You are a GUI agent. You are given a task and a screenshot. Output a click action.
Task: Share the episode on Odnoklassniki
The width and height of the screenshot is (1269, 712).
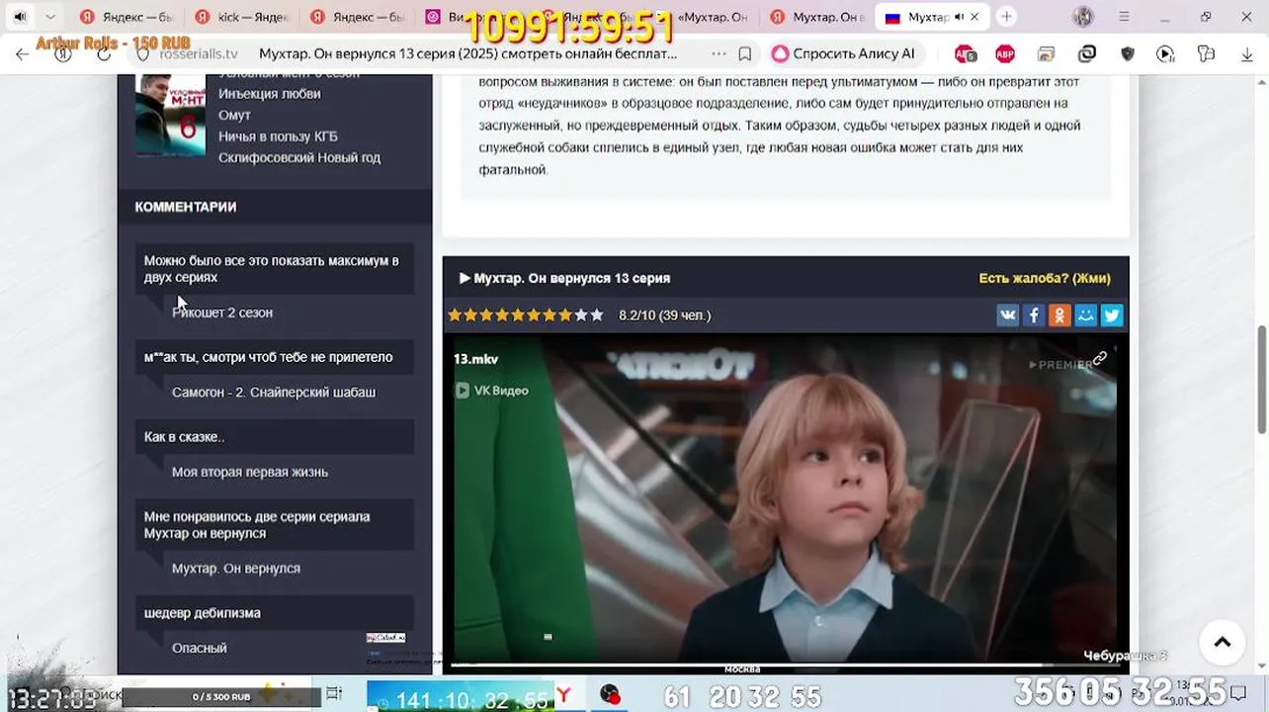pyautogui.click(x=1059, y=315)
